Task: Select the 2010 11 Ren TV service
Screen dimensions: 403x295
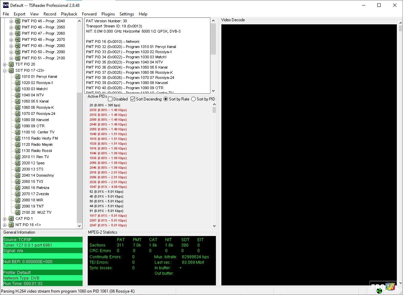Action: tap(35, 157)
